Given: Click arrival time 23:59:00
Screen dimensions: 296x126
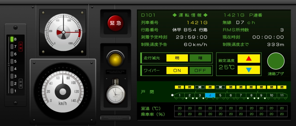Looking at the screenshot, I should [x=192, y=37].
